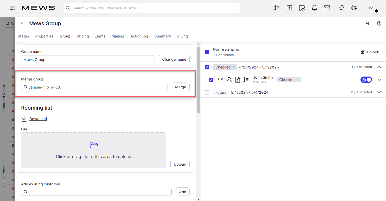Click the file drop area to upload

(x=94, y=150)
